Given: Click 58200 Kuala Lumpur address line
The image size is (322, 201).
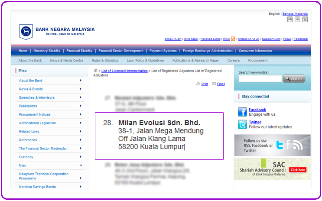Looking at the screenshot, I should [x=151, y=146].
